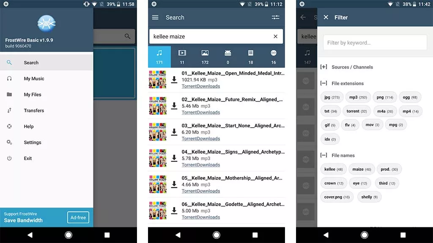Toggle the third (12) file name chip
Image resolution: width=433 pixels, height=243 pixels.
point(387,183)
